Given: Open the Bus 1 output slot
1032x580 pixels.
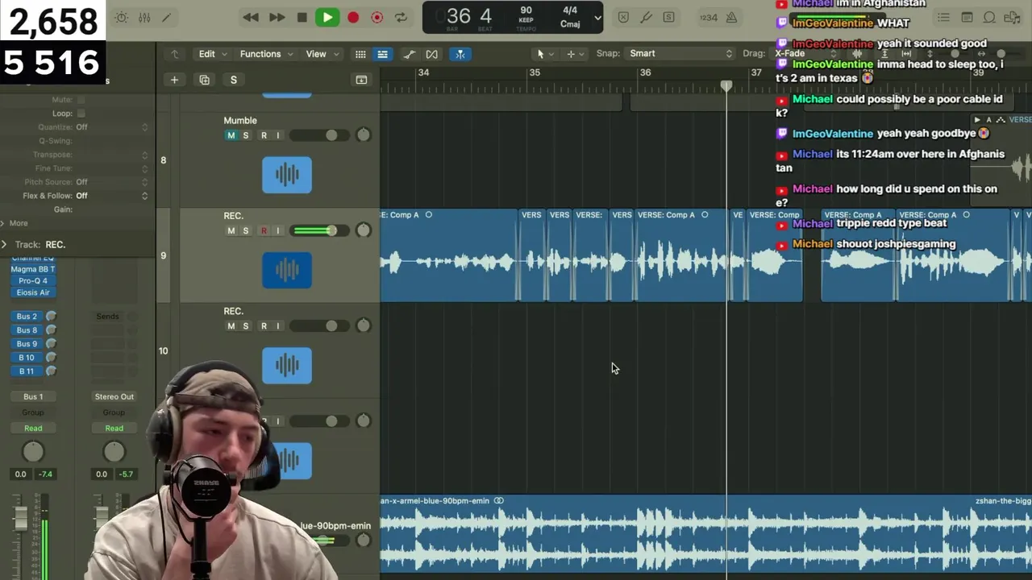Looking at the screenshot, I should pos(33,396).
